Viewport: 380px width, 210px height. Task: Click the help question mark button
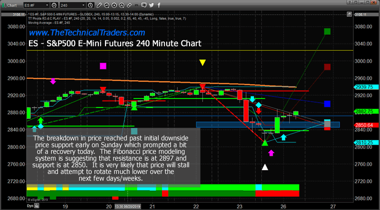[349, 2]
